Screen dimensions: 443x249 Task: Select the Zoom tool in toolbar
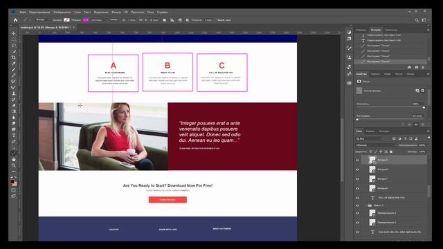pos(14,165)
